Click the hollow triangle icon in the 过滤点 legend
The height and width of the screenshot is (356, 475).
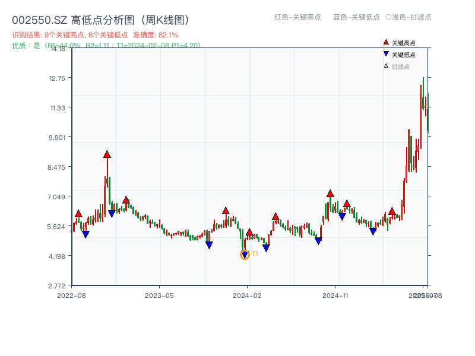386,66
